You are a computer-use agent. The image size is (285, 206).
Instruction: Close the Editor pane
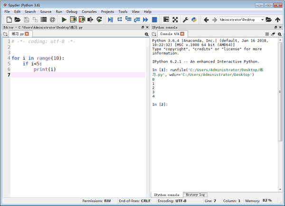click(147, 27)
